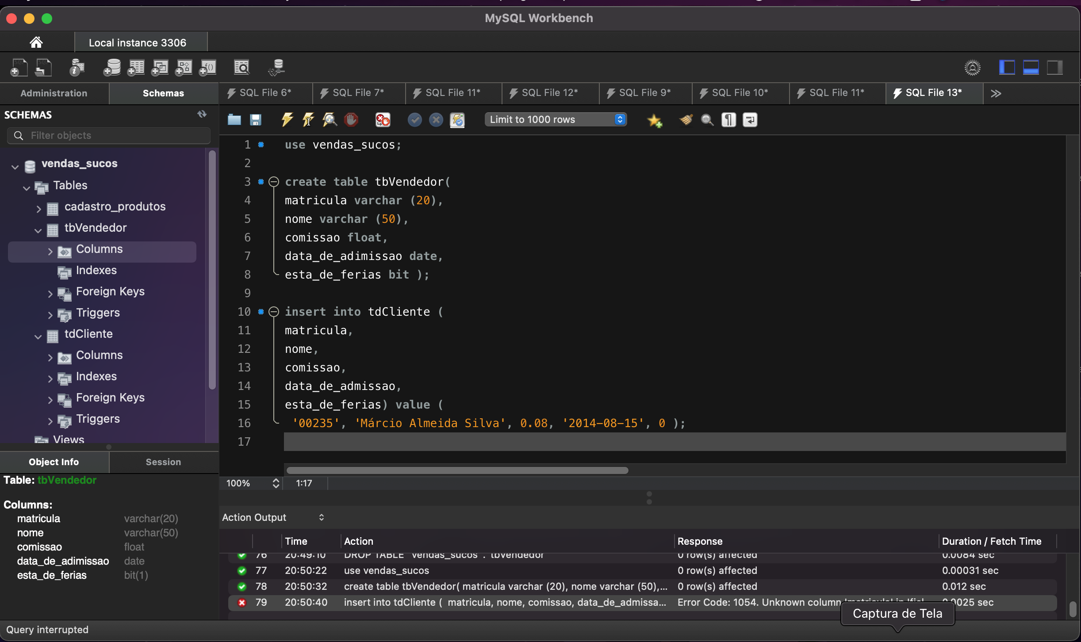Image resolution: width=1081 pixels, height=642 pixels.
Task: Toggle word wrapping icon
Action: [x=750, y=120]
